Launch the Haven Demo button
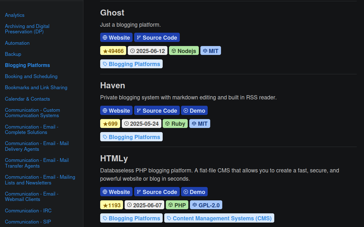 pyautogui.click(x=194, y=110)
